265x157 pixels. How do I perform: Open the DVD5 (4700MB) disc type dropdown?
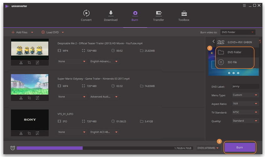pos(208,148)
